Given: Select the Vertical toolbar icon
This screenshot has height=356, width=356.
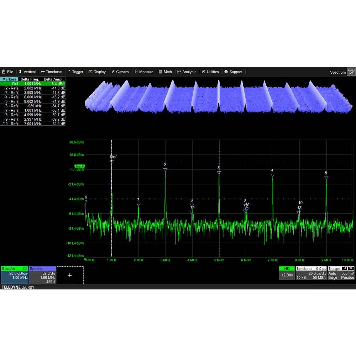Looking at the screenshot, I should click(x=27, y=72).
